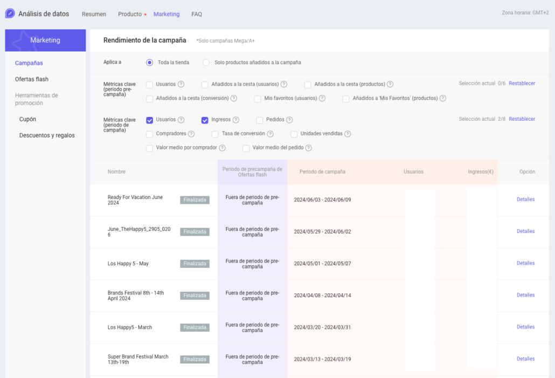
Task: Click the Análisis de datos logo icon
Action: 10,13
